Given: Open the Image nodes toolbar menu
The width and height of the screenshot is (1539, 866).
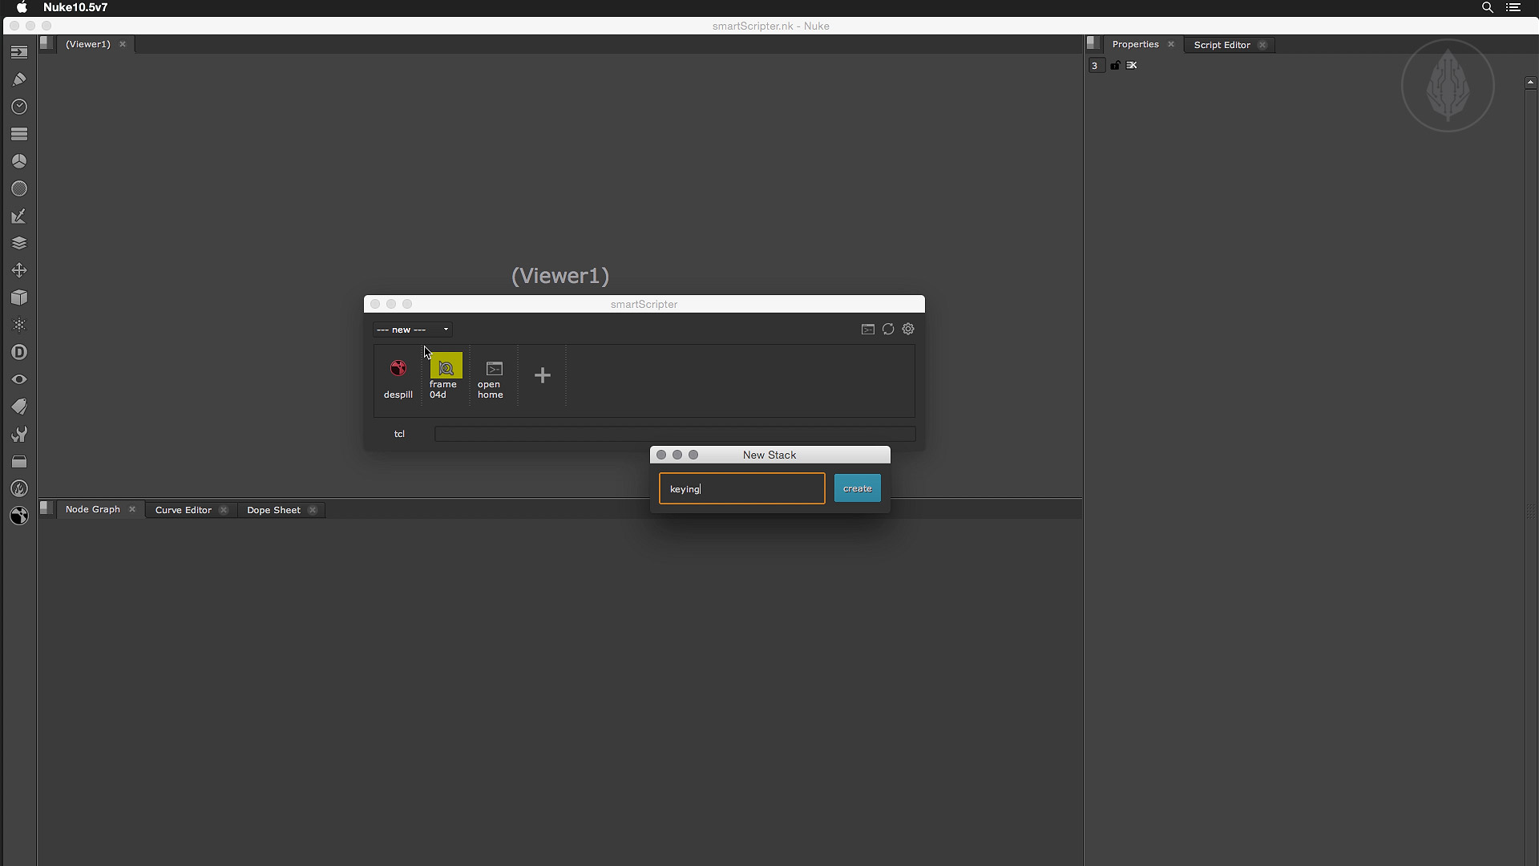Looking at the screenshot, I should pyautogui.click(x=19, y=52).
